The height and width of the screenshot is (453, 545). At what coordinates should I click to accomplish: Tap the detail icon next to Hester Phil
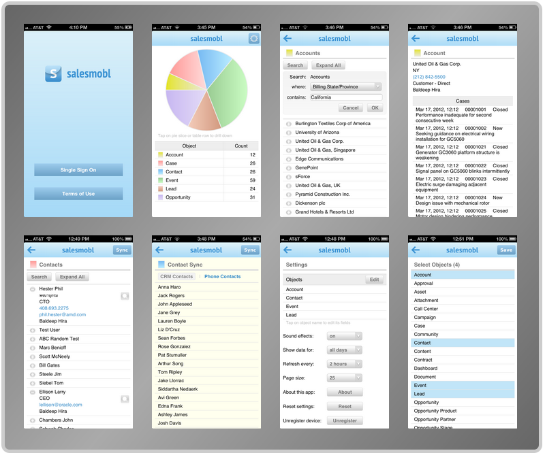point(125,296)
